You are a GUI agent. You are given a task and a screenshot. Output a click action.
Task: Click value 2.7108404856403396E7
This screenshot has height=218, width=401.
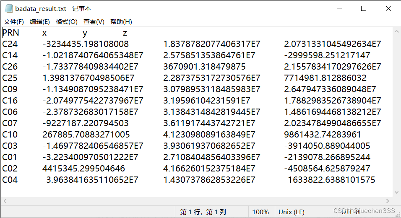211,157
